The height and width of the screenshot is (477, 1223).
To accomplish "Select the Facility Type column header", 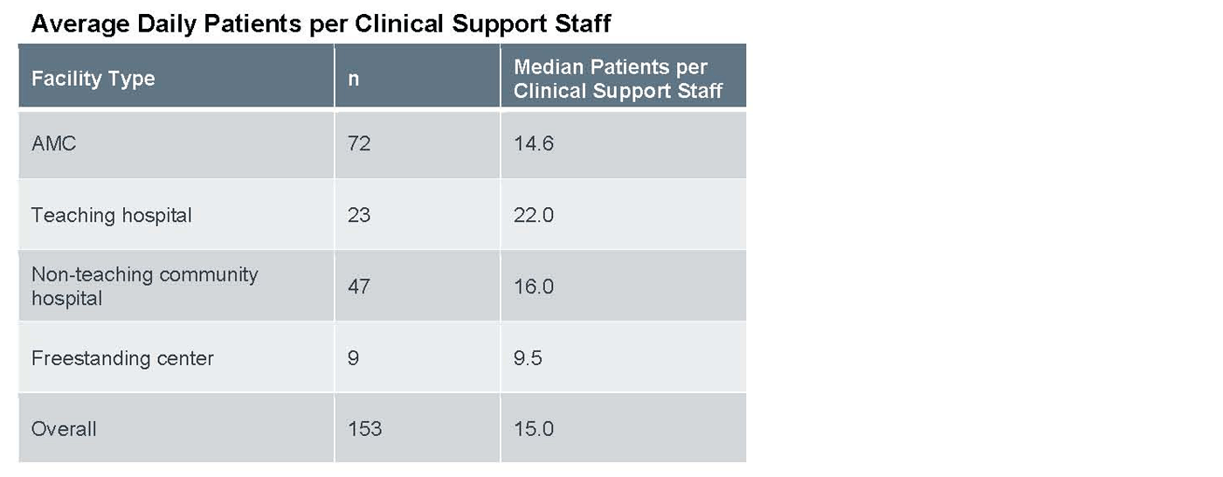I will click(93, 79).
